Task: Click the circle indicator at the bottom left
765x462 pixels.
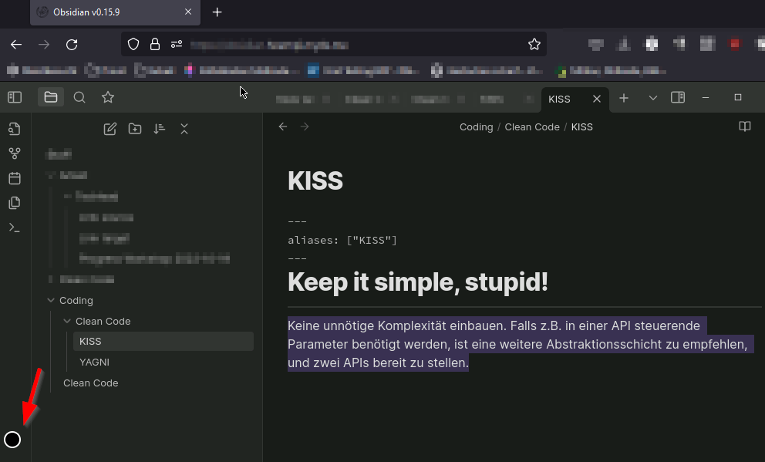Action: 12,440
